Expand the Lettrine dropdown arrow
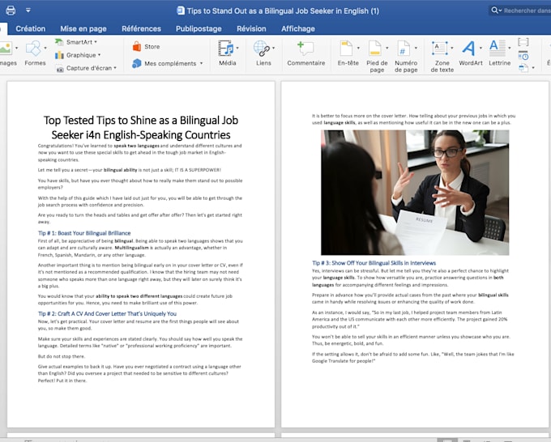 510,48
